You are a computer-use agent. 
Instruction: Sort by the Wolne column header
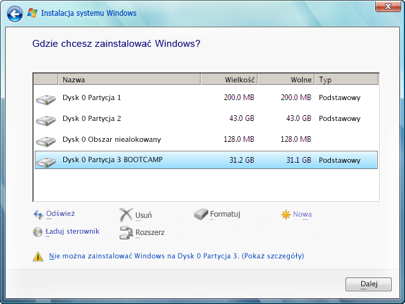pyautogui.click(x=286, y=79)
